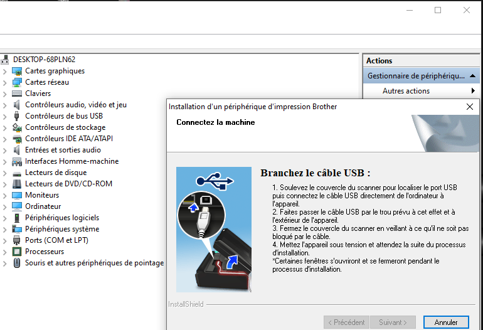
Task: Collapse the Gestionnaire de périphériques actions section
Action: point(472,76)
